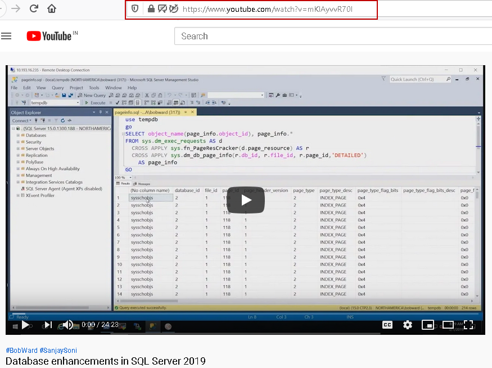Switch to the Results tab
Screen dimensions: 492x368
click(123, 184)
